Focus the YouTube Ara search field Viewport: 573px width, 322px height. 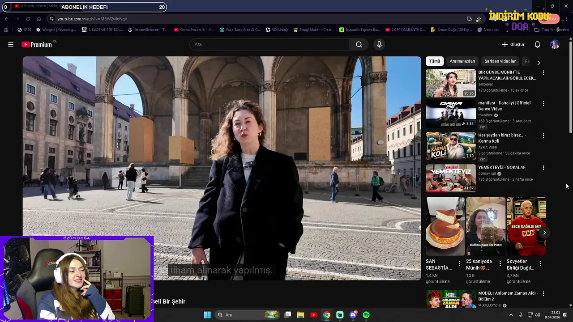270,44
